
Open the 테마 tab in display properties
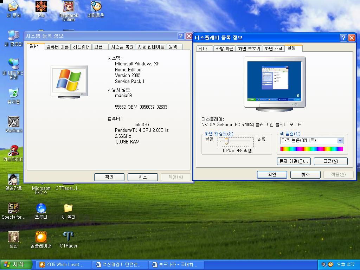(x=204, y=49)
